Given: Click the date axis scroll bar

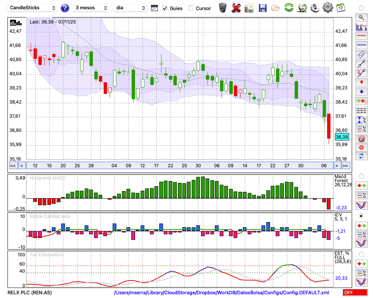Looking at the screenshot, I should click(x=180, y=166).
